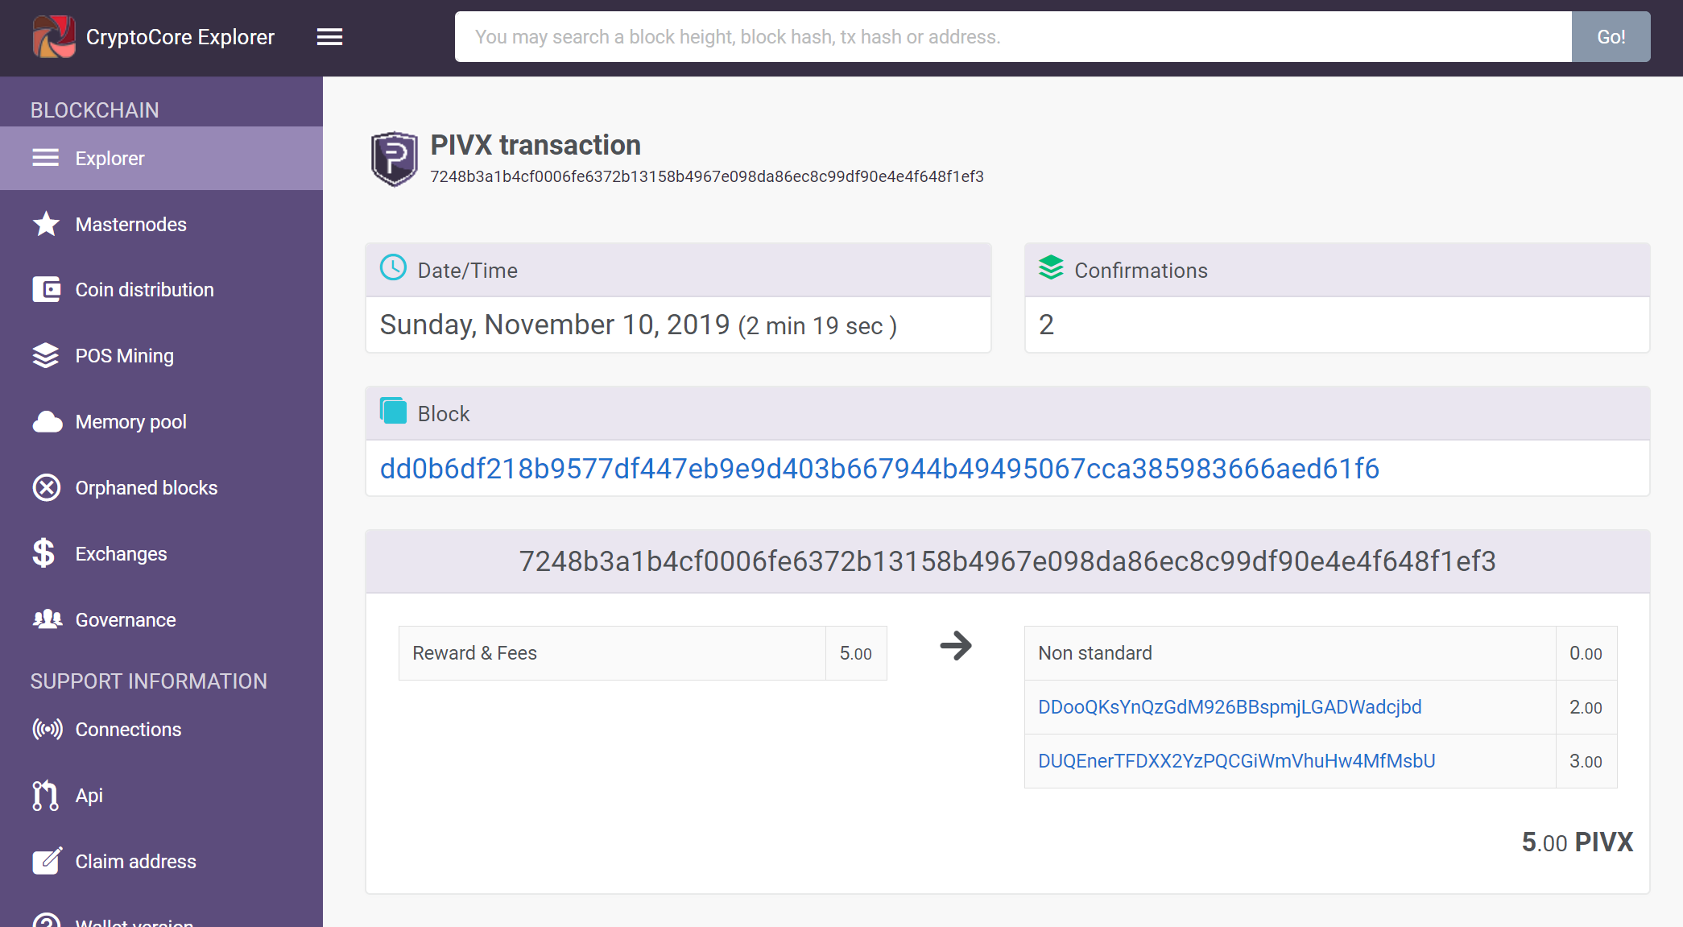The image size is (1683, 927).
Task: Open POS Mining section
Action: tap(161, 356)
